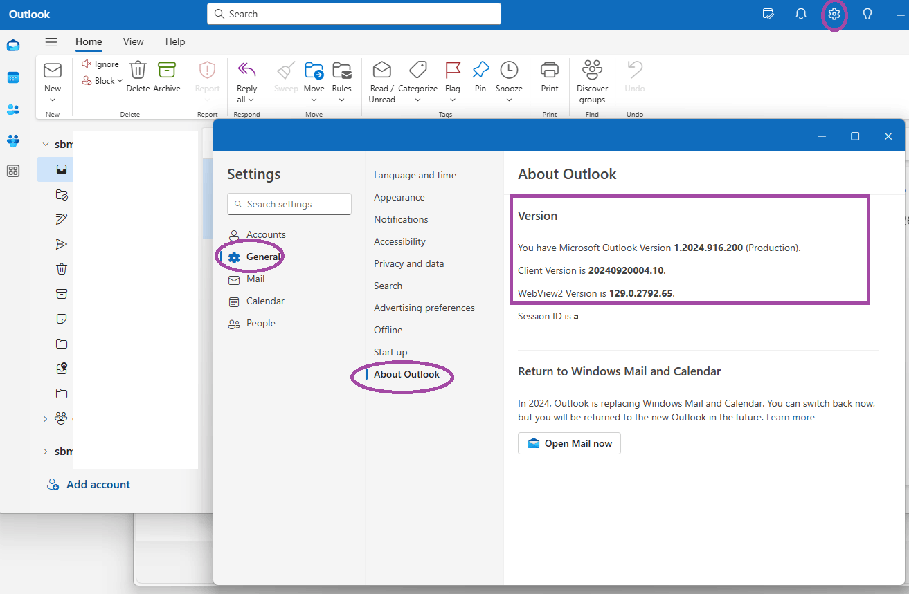Open the Calendar app in left rail
Viewport: 909px width, 594px height.
pyautogui.click(x=13, y=77)
